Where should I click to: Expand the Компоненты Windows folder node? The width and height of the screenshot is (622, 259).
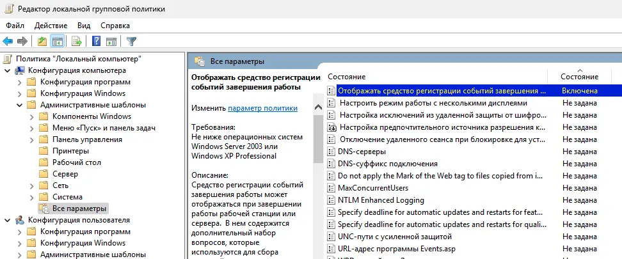(31, 116)
